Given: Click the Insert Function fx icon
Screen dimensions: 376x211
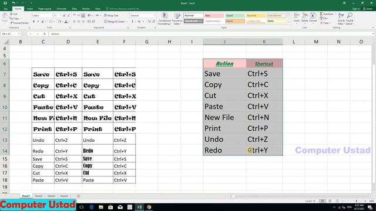Looking at the screenshot, I should click(x=45, y=34).
